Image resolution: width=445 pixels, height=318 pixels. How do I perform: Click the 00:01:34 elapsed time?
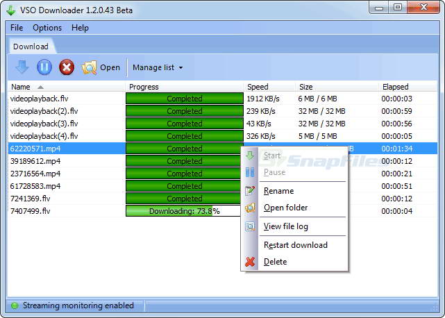396,149
